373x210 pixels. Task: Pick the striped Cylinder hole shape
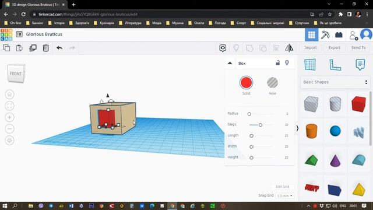click(x=335, y=104)
